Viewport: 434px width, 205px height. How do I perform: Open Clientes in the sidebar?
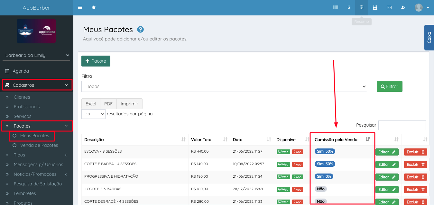coord(22,97)
